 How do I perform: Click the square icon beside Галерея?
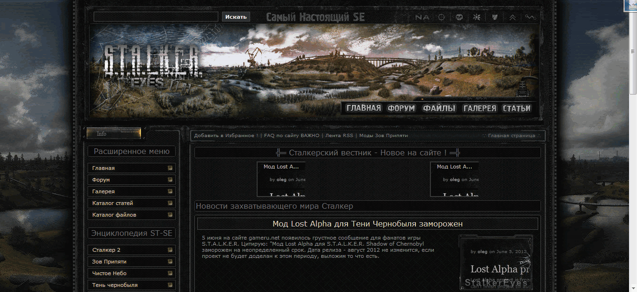tap(170, 191)
